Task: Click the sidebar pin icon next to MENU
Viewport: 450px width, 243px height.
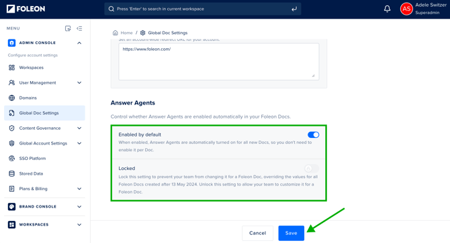Action: pyautogui.click(x=68, y=28)
